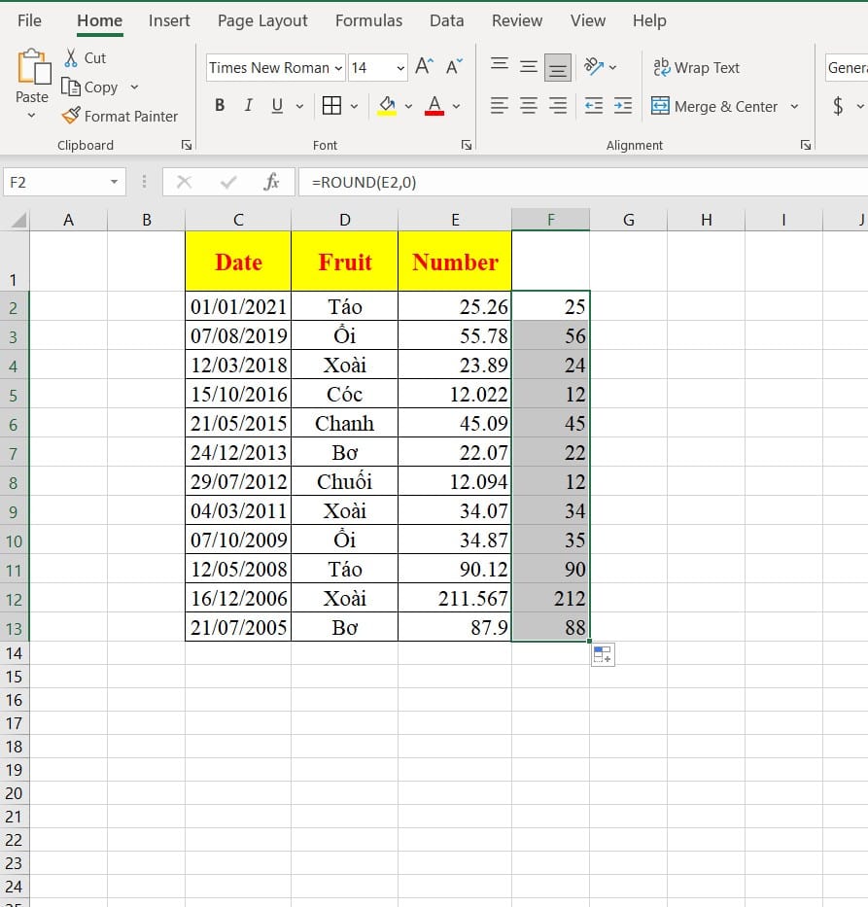Decrease the cell indent
Image resolution: width=868 pixels, height=907 pixels.
click(x=593, y=106)
